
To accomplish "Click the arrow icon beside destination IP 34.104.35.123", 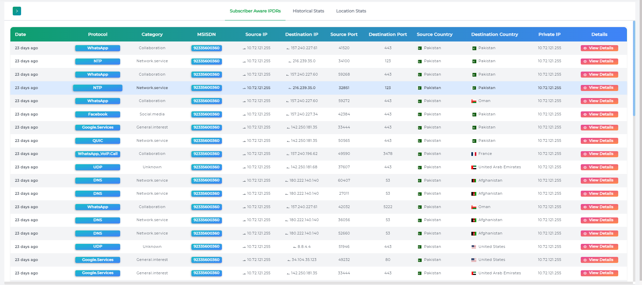I will point(289,260).
